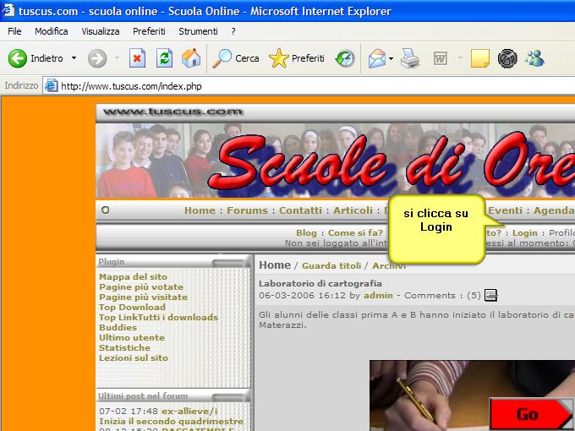Open ex-allieve/i forum post link
The image size is (575, 431).
pyautogui.click(x=189, y=412)
